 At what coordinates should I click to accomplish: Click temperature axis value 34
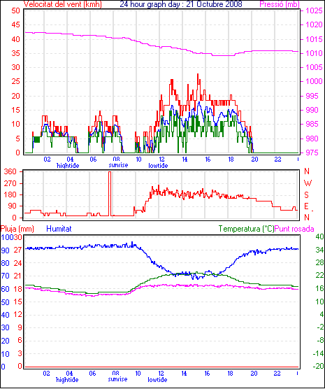point(319,250)
